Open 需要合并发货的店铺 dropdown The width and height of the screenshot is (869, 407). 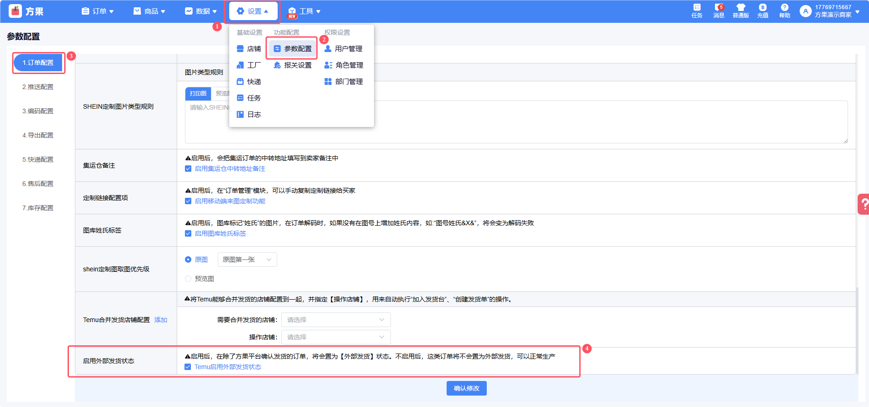(336, 320)
